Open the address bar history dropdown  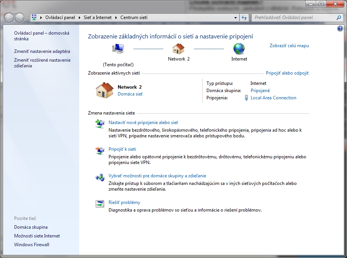tap(235, 18)
